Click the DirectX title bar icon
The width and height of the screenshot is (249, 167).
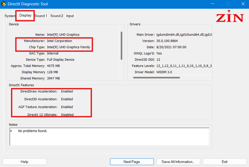pyautogui.click(x=4, y=4)
